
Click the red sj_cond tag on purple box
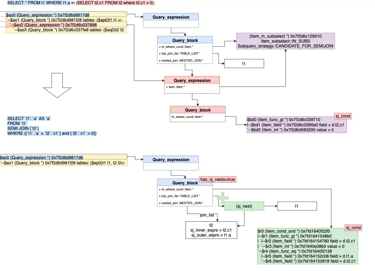[343, 116]
